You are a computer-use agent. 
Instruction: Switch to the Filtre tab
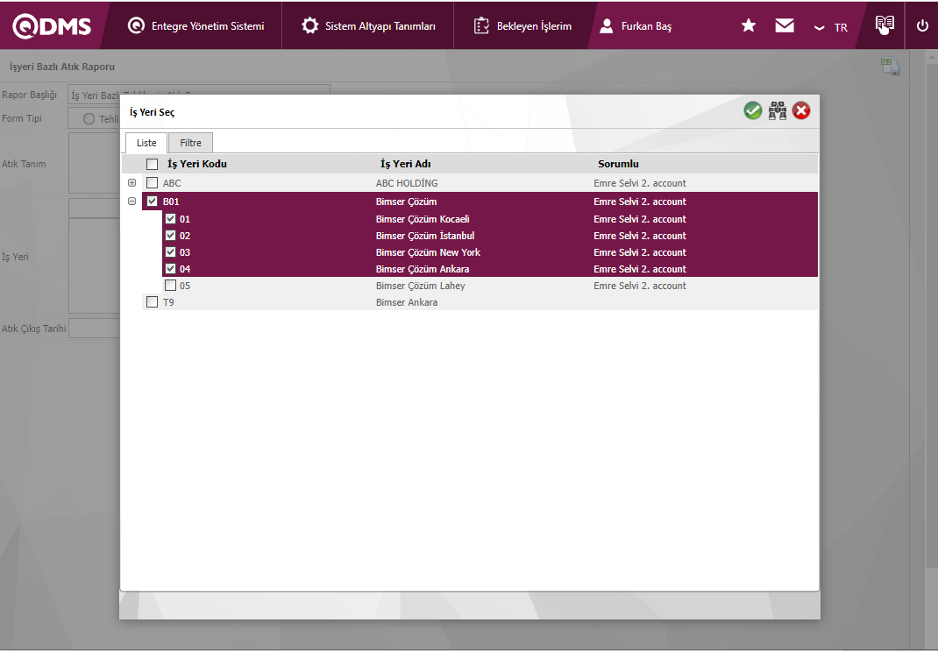191,143
